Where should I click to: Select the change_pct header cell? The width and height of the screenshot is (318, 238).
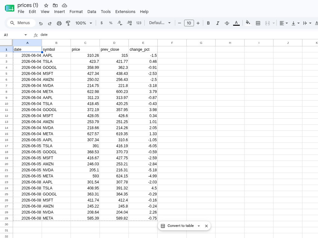click(x=143, y=50)
